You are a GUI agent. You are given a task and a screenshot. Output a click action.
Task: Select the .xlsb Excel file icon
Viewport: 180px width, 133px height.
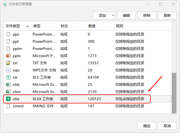[8, 84]
